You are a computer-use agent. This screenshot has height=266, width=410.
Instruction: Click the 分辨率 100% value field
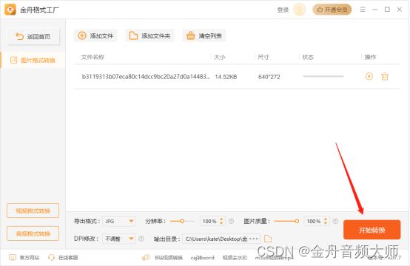(209, 222)
